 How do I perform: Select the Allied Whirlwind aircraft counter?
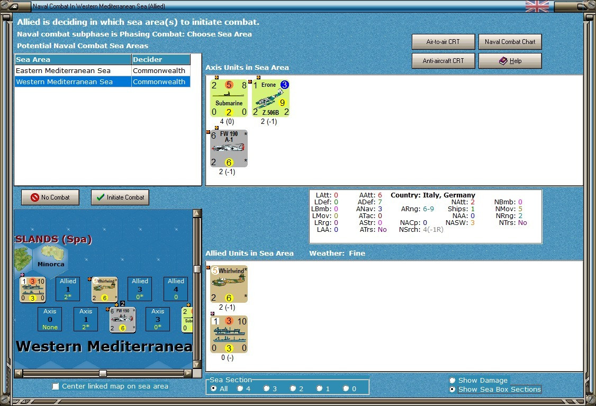click(x=229, y=284)
